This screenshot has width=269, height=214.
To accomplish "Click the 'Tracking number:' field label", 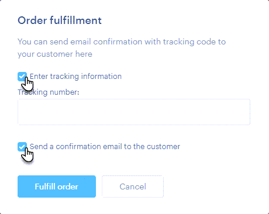I will 49,92.
